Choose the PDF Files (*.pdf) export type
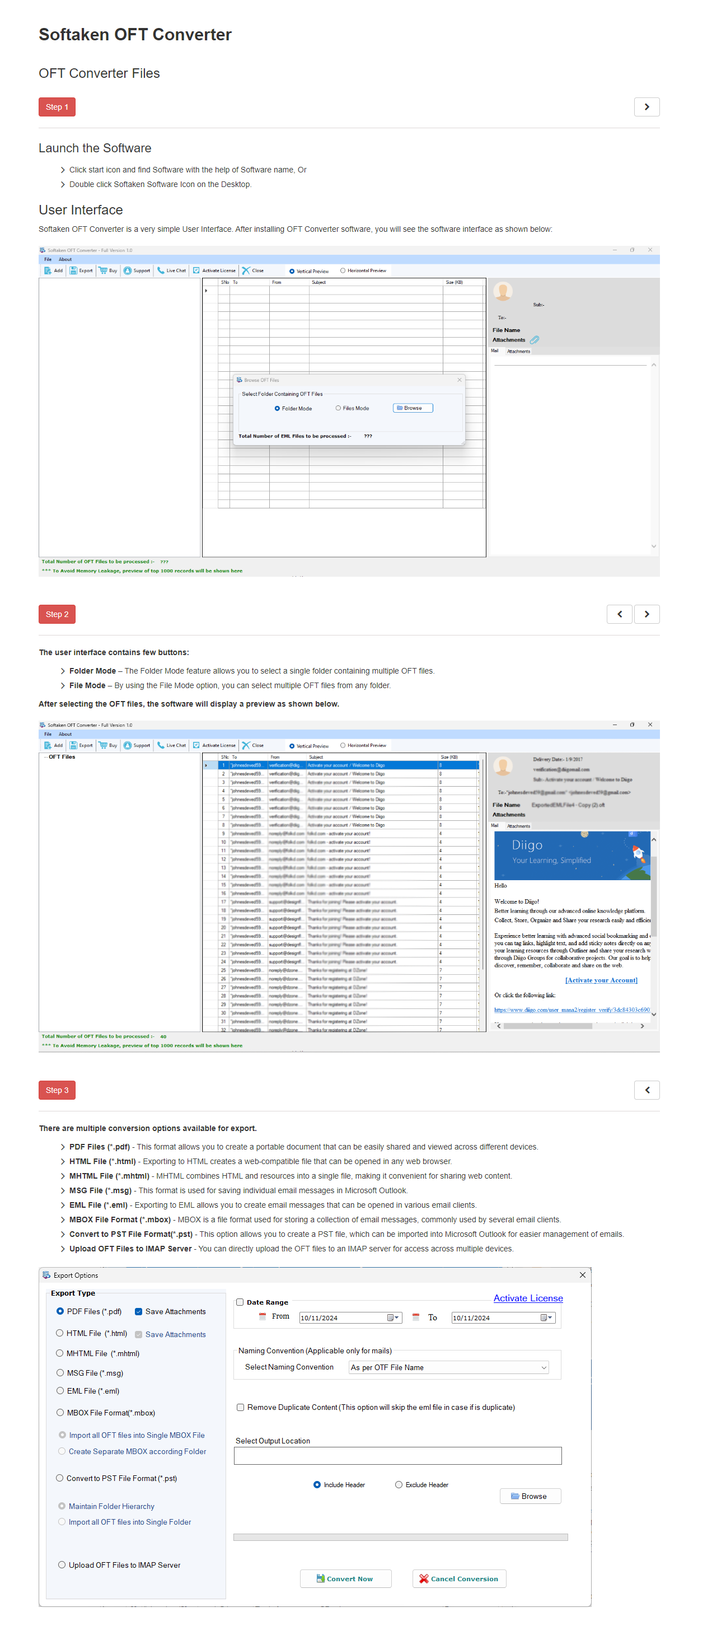Image resolution: width=712 pixels, height=1626 pixels. [x=60, y=1311]
